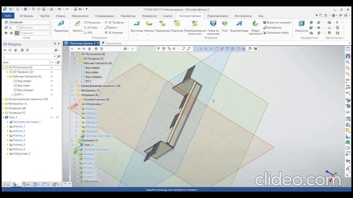
Task: Click the search magnifier in 3D Модель panel
Action: [x=59, y=56]
